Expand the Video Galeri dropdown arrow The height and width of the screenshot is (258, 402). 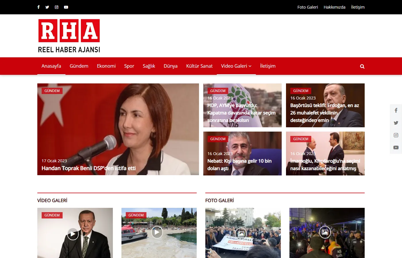(x=250, y=66)
